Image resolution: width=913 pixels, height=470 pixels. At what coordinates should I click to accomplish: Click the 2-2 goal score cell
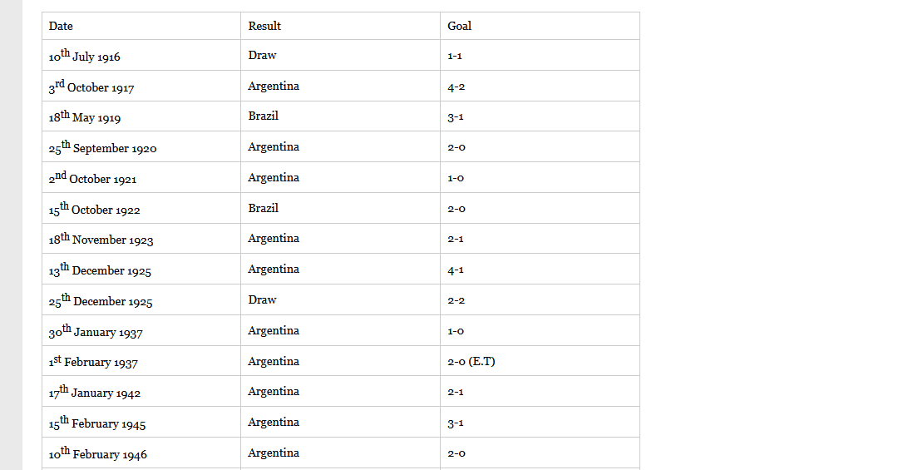[x=456, y=300]
